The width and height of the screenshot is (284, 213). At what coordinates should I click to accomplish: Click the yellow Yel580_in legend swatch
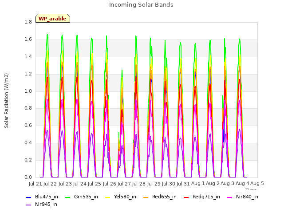click(x=107, y=197)
